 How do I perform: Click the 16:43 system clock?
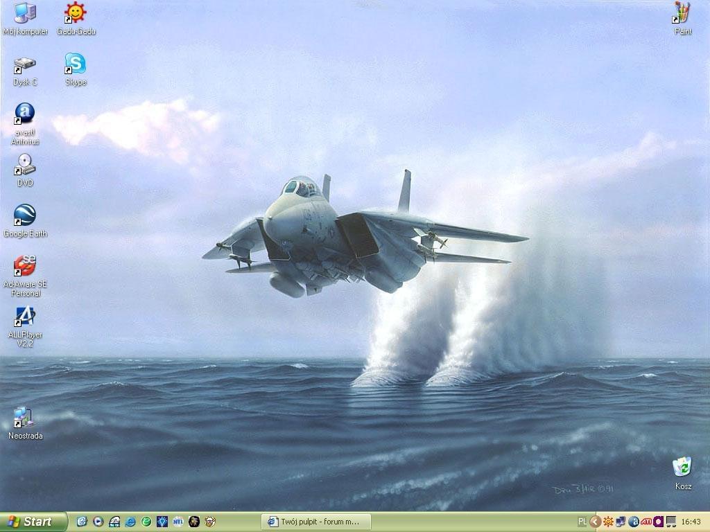(x=691, y=522)
